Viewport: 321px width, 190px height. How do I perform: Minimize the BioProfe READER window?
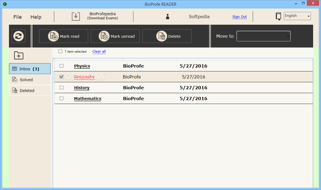point(296,4)
